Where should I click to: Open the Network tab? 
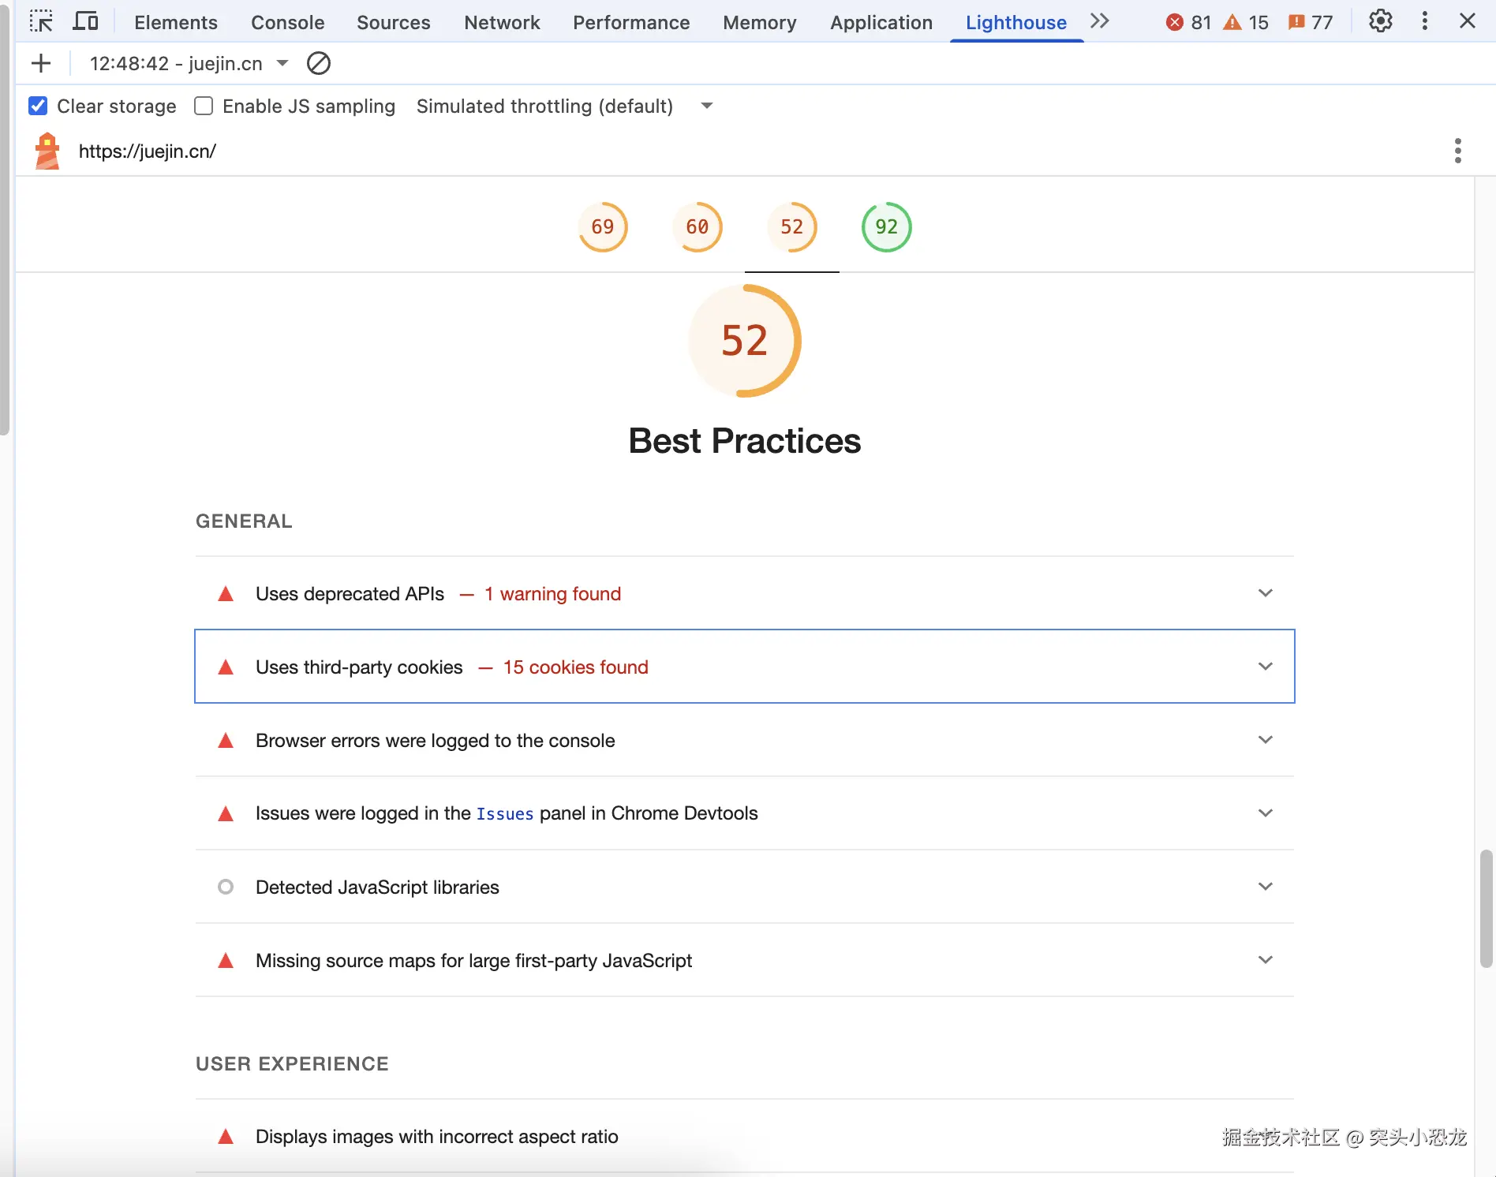pos(502,22)
